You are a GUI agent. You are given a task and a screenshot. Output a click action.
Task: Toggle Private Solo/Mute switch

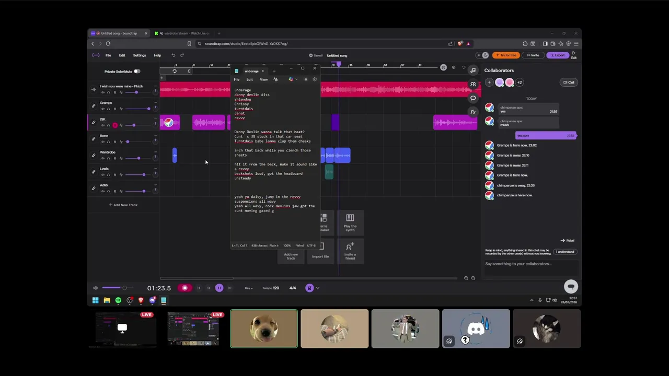point(137,72)
